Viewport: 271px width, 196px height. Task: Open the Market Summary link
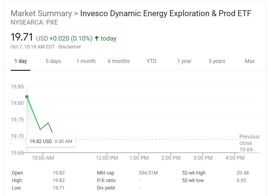[x=41, y=13]
